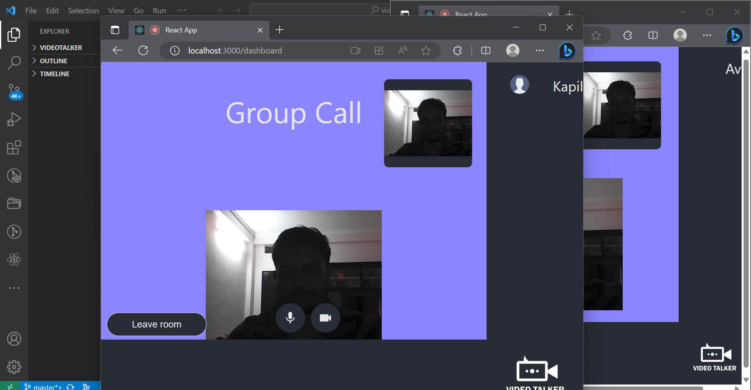This screenshot has width=751, height=390.
Task: Mute the microphone in the group call
Action: [290, 318]
